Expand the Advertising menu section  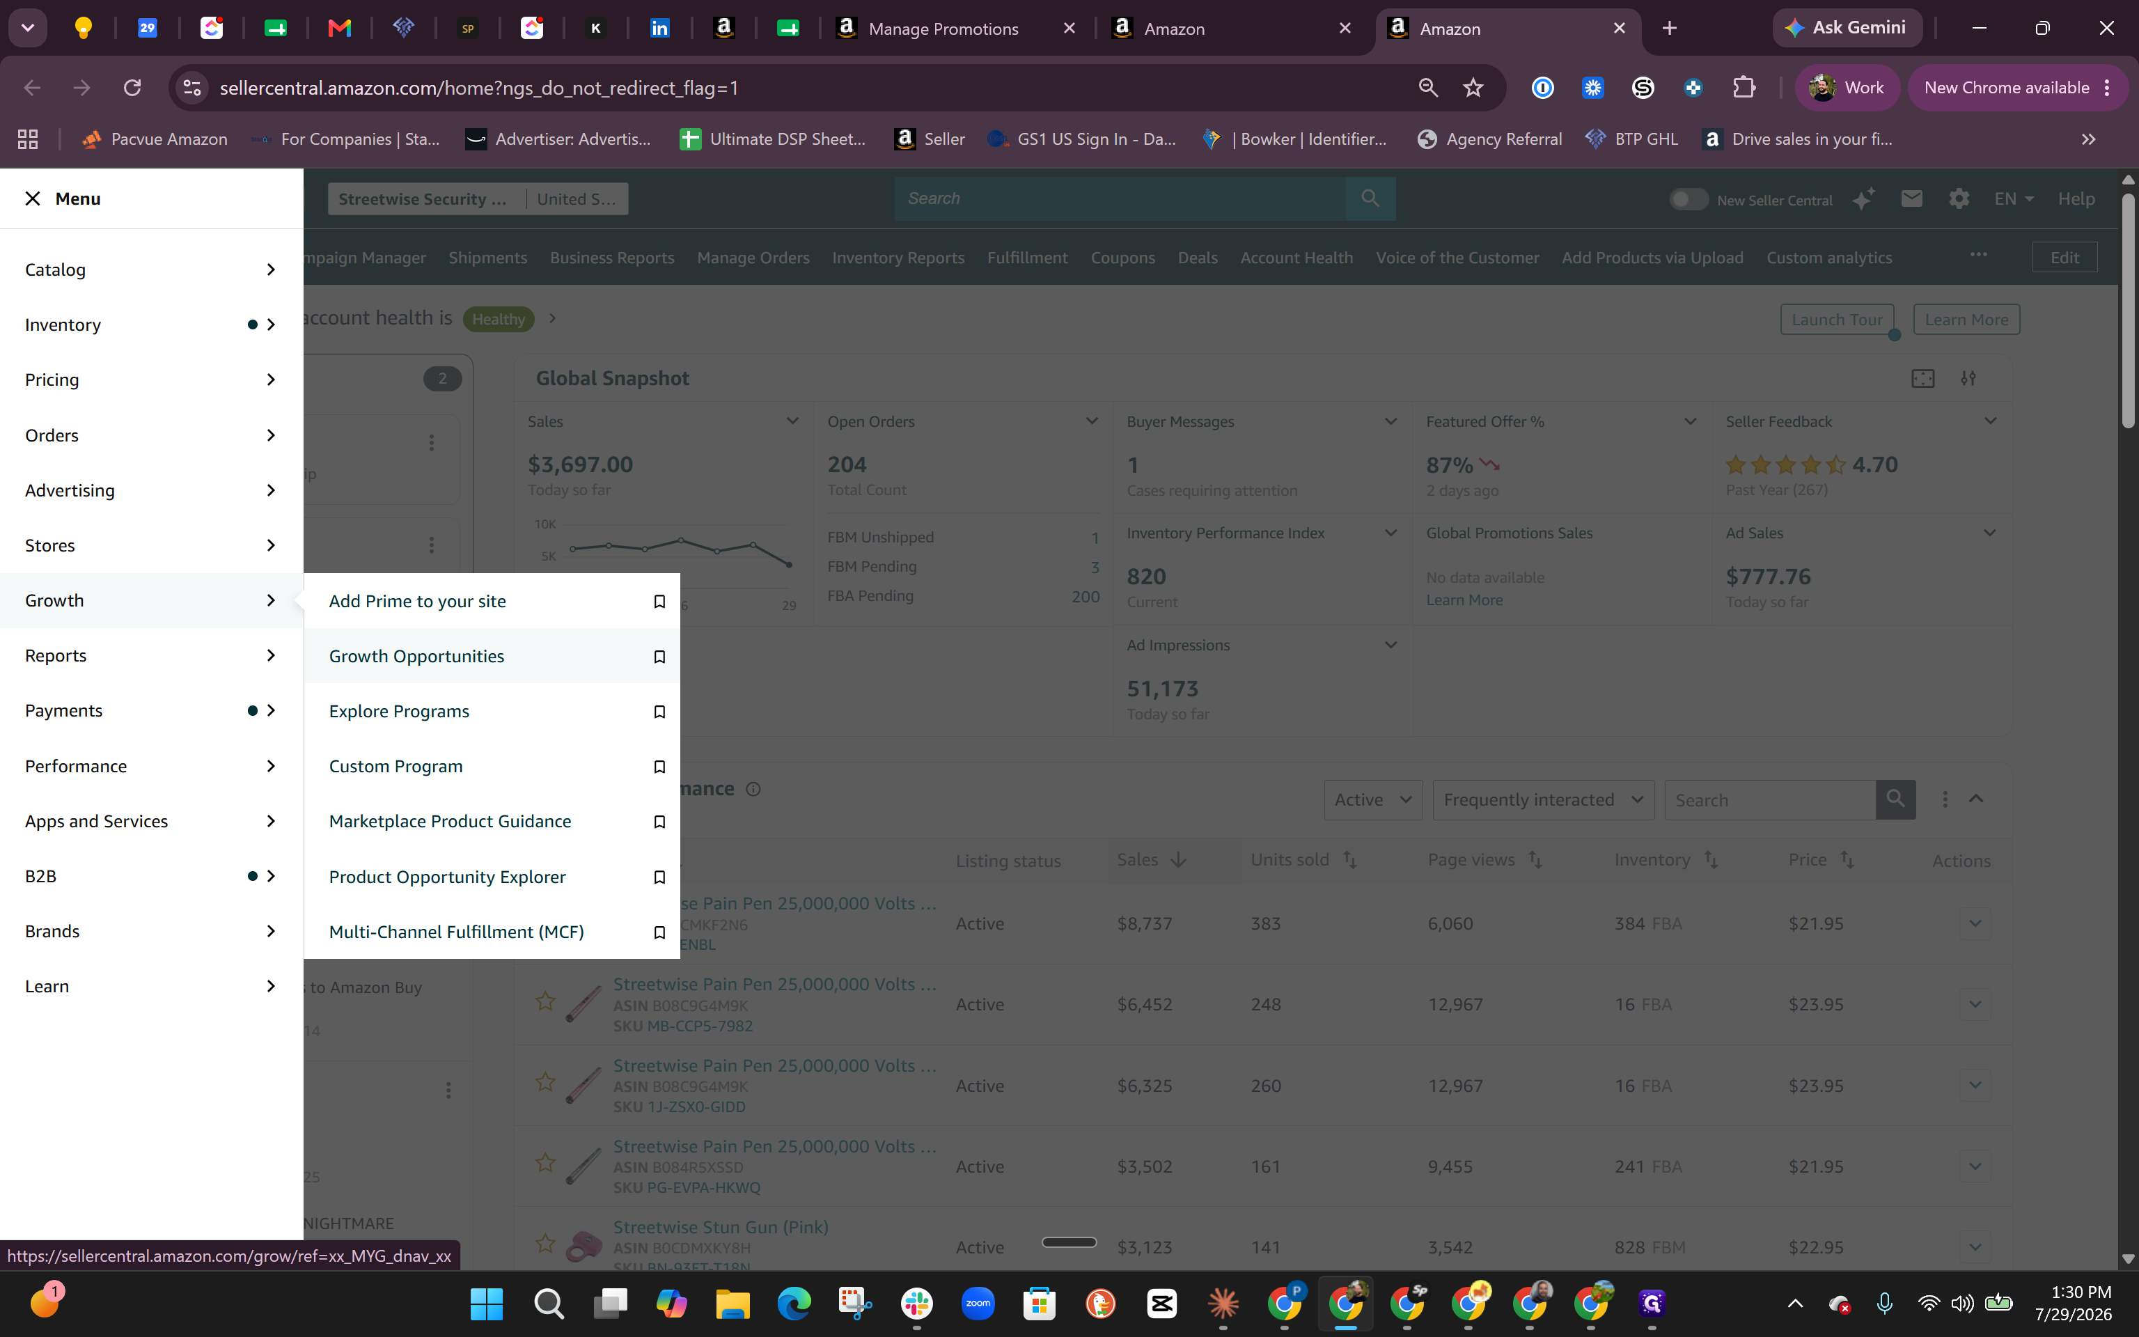tap(151, 490)
